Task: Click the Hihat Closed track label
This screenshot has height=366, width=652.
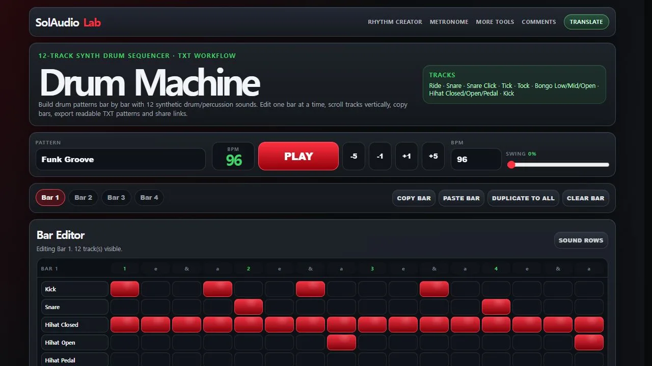Action: pyautogui.click(x=75, y=325)
